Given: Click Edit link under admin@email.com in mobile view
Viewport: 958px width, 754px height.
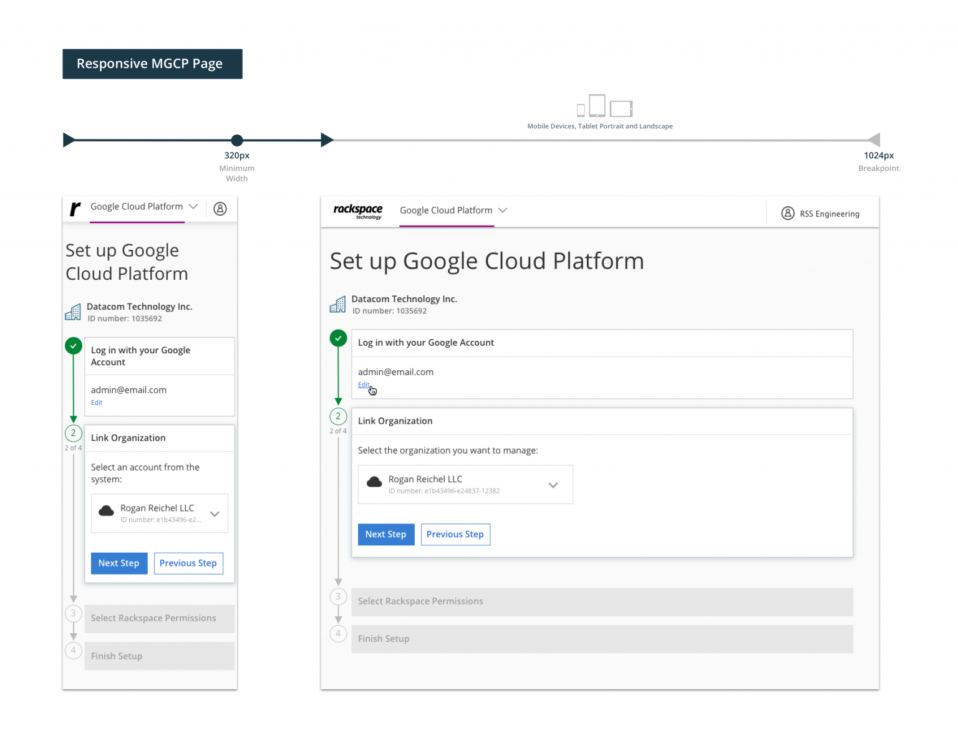Looking at the screenshot, I should [97, 403].
